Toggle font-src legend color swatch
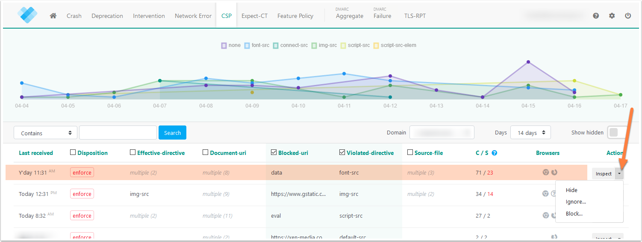 click(x=247, y=45)
